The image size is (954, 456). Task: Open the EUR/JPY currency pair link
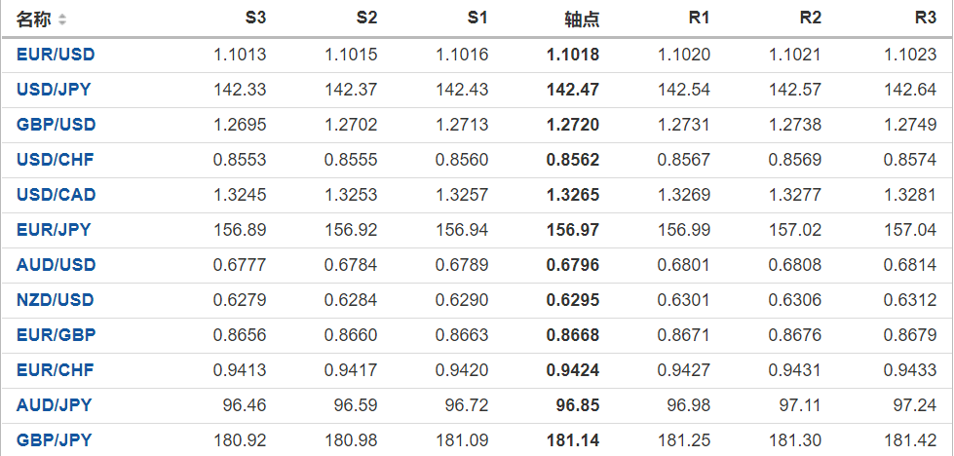pyautogui.click(x=54, y=230)
